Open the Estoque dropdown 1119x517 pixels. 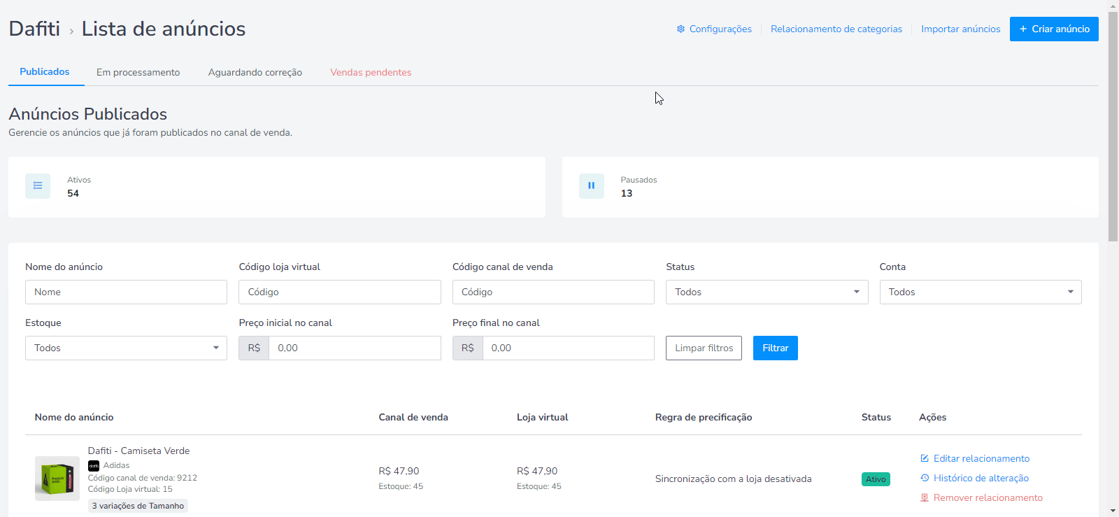pos(126,348)
